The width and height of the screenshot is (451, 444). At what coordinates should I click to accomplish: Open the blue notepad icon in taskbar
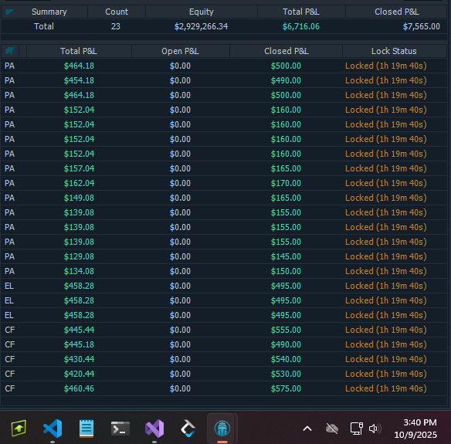pos(86,429)
